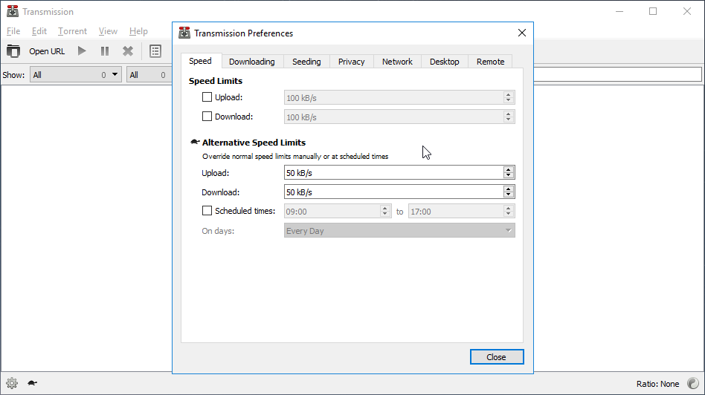Click the Preferences dialog title icon
Image resolution: width=705 pixels, height=395 pixels.
pos(184,33)
